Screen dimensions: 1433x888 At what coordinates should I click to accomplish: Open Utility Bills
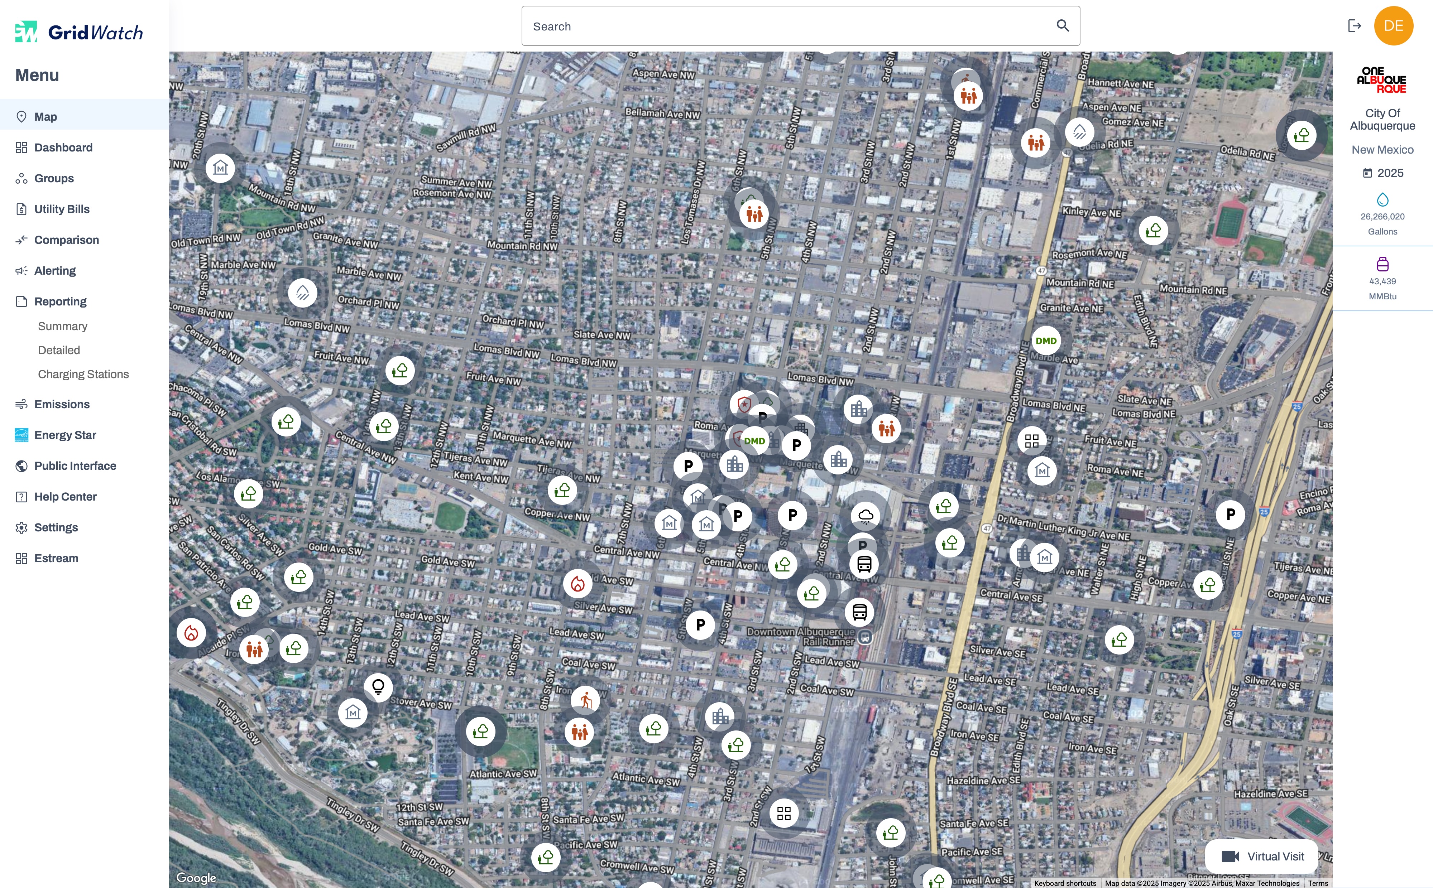pos(85,209)
